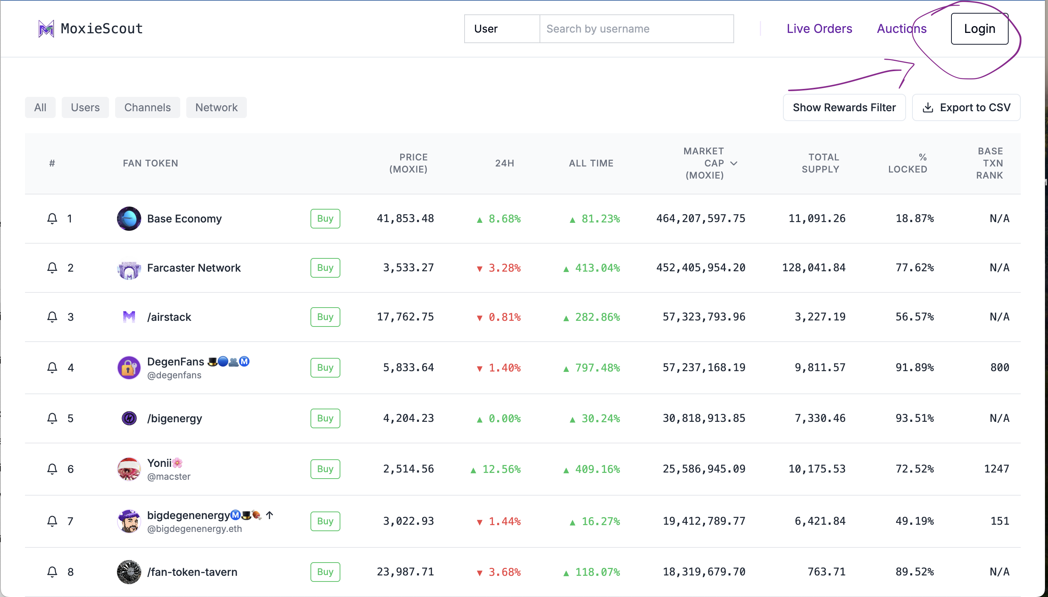Click the @degenfans handle
Screen dimensions: 1048x597
point(174,375)
